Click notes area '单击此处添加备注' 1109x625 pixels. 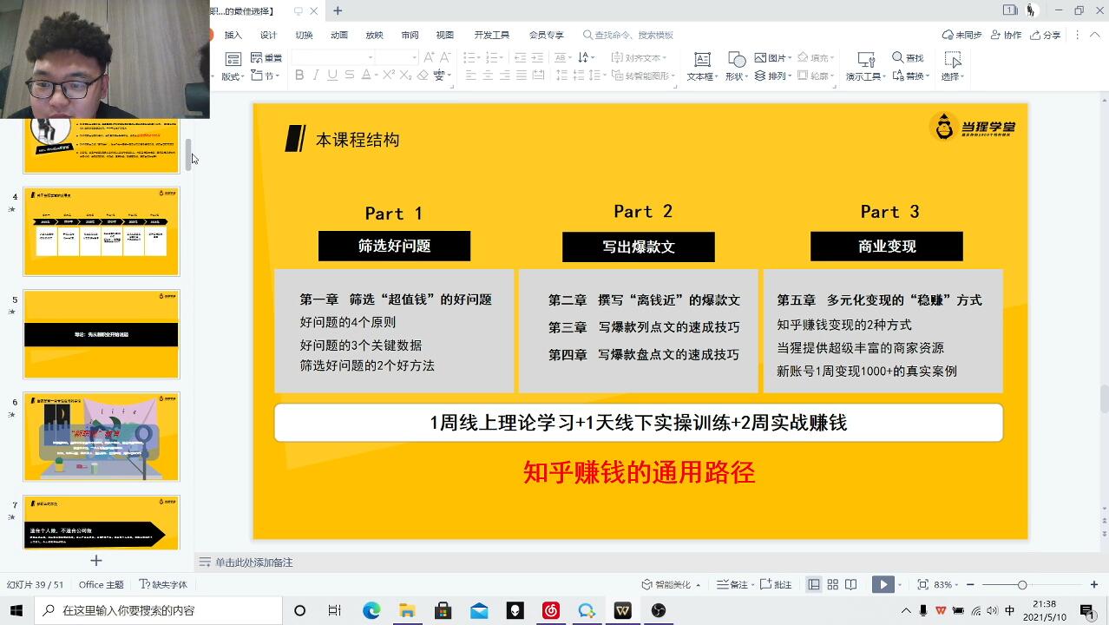[254, 562]
